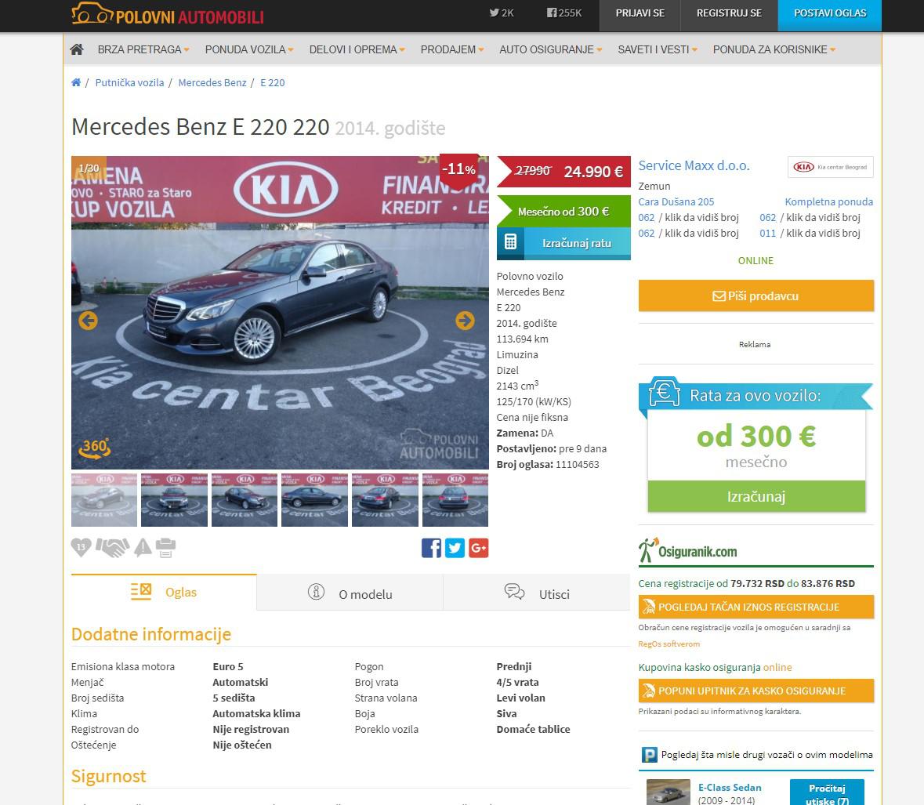Expand Auto osiguranje dropdown menu
Viewport: 924px width, 805px height.
[550, 49]
